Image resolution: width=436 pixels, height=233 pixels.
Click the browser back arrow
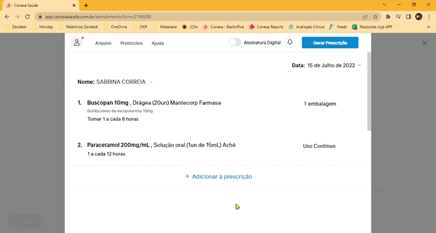[7, 17]
